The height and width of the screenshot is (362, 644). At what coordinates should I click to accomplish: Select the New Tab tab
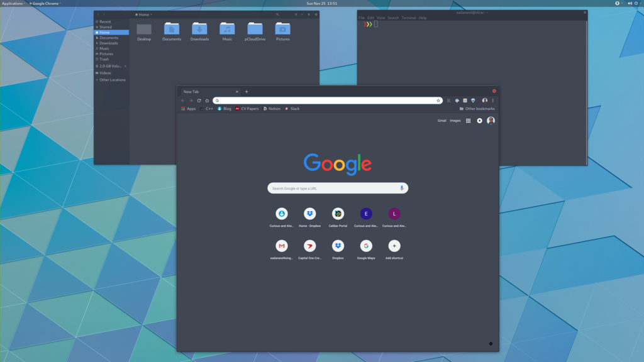(x=209, y=92)
